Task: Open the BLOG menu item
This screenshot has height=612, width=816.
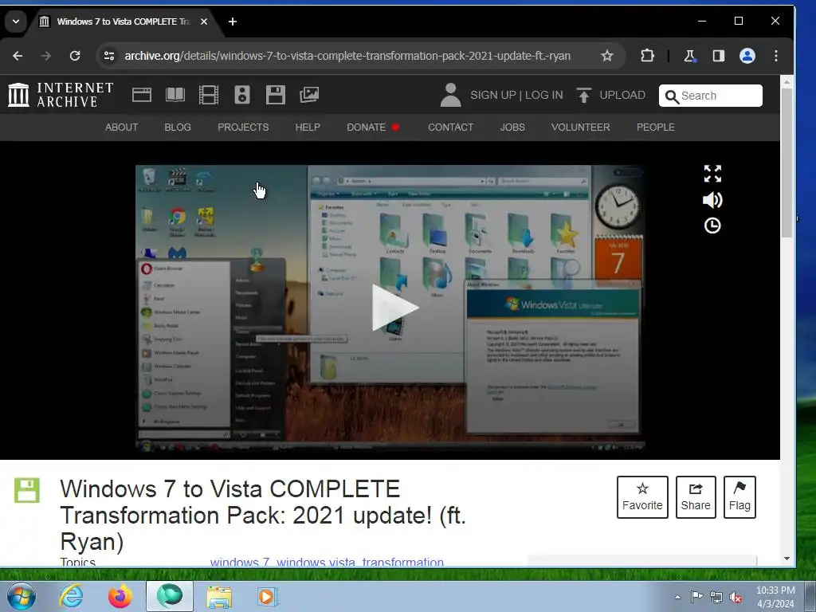Action: click(178, 127)
